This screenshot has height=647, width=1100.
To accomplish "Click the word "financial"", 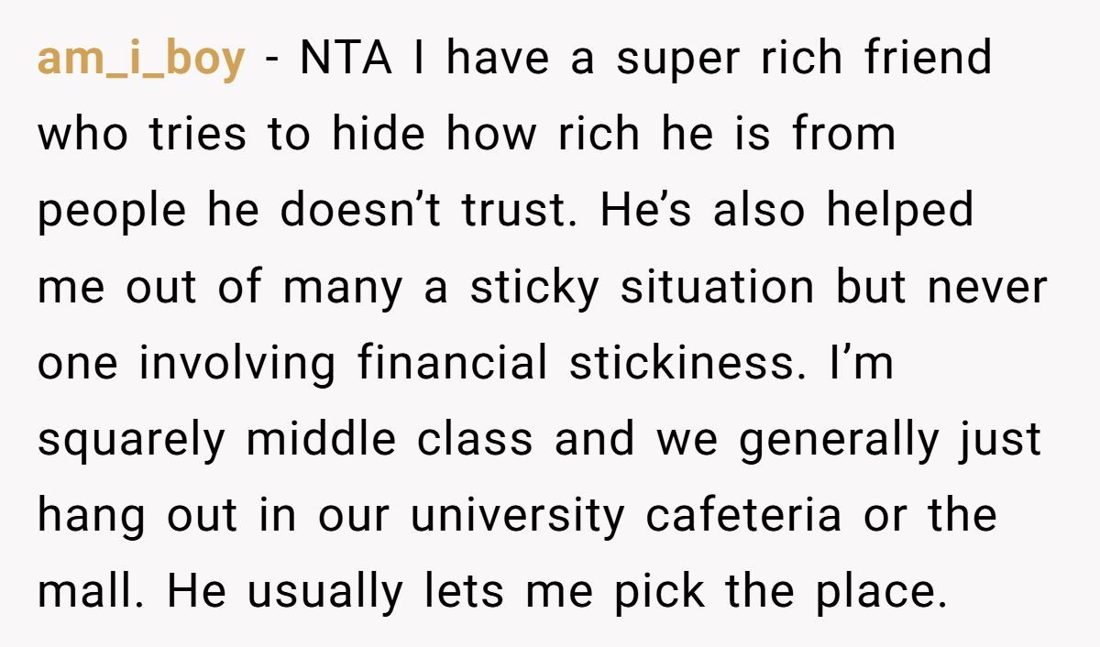I will (x=453, y=362).
